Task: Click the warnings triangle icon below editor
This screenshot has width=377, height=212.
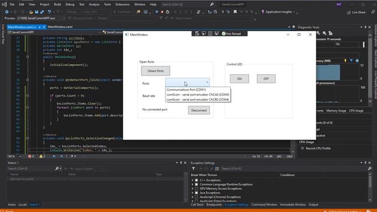Action: [41, 156]
